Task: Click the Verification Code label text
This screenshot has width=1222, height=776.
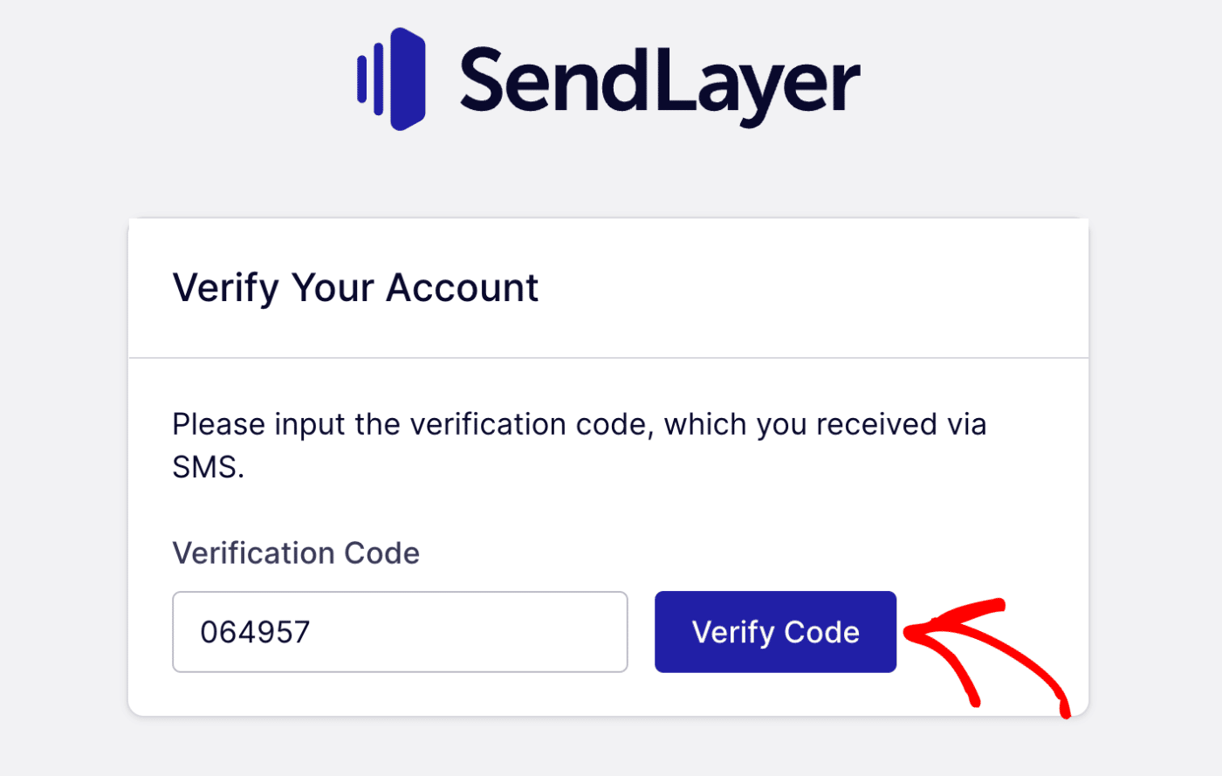Action: pyautogui.click(x=296, y=553)
